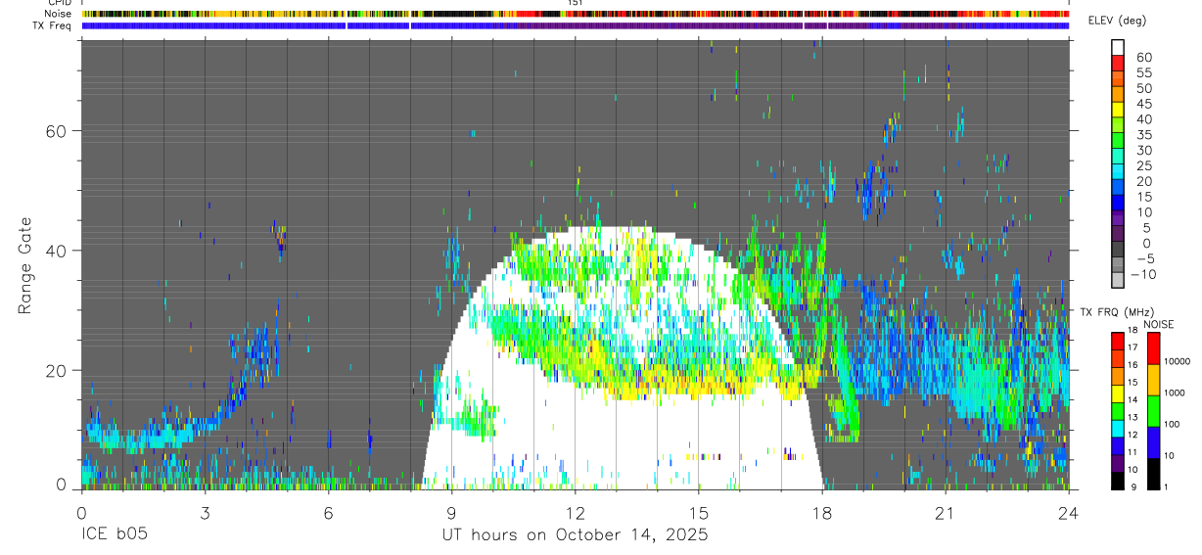
Task: Click the y-axis tick label '20'
Action: [58, 371]
